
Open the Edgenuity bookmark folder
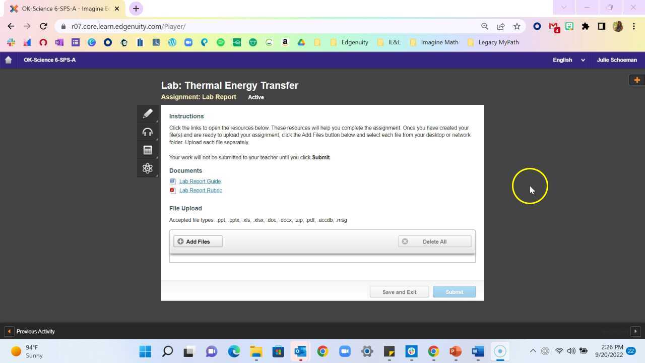point(349,42)
